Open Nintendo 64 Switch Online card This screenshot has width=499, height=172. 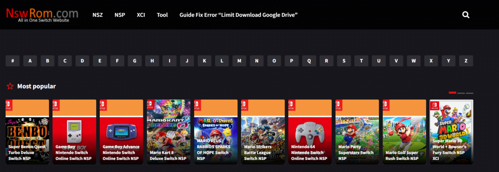310,132
